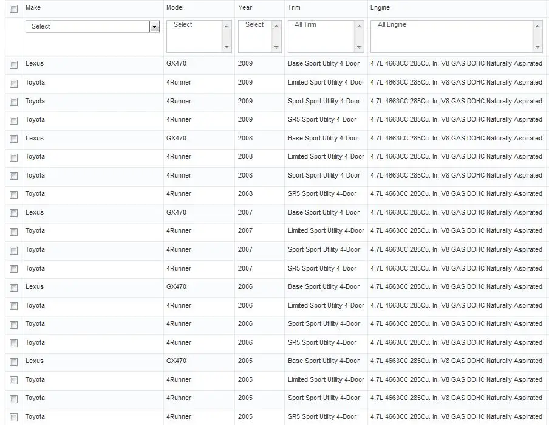The image size is (549, 425).
Task: Sort by the Engine column header
Action: click(x=380, y=7)
